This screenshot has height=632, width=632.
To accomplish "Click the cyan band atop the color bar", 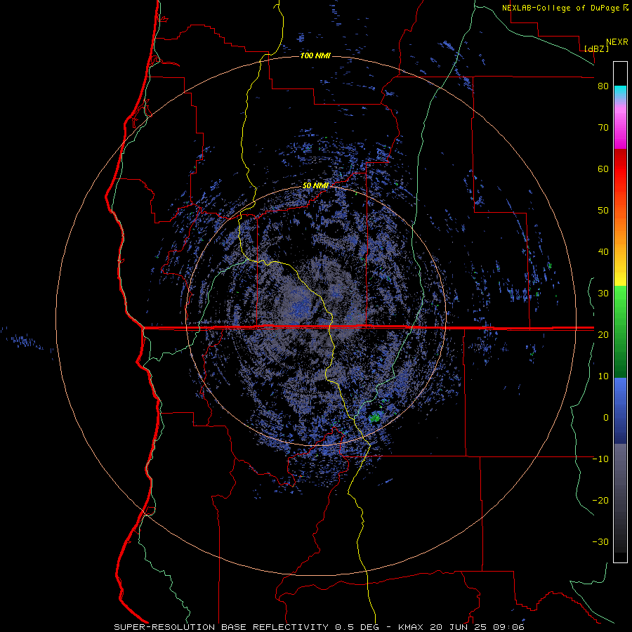I will 620,91.
